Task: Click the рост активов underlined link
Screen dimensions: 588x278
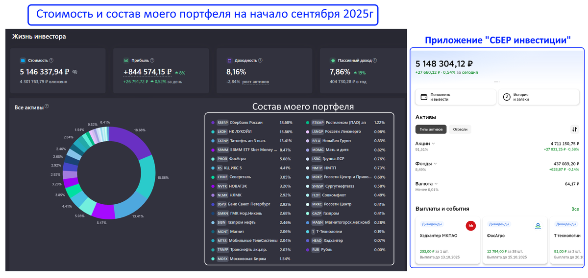Action: (x=256, y=82)
